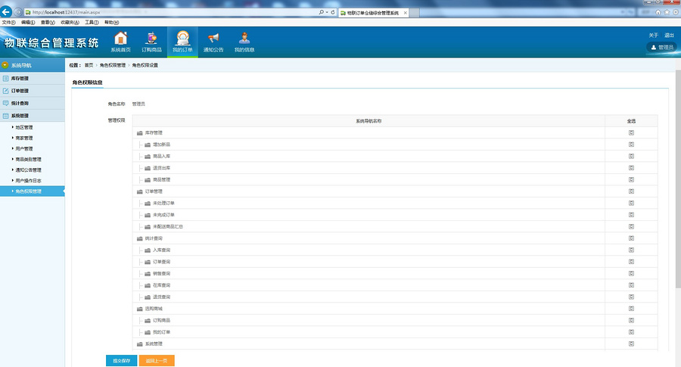Screen dimensions: 681x367
Task: Click the browser back arrow button
Action: tap(6, 12)
